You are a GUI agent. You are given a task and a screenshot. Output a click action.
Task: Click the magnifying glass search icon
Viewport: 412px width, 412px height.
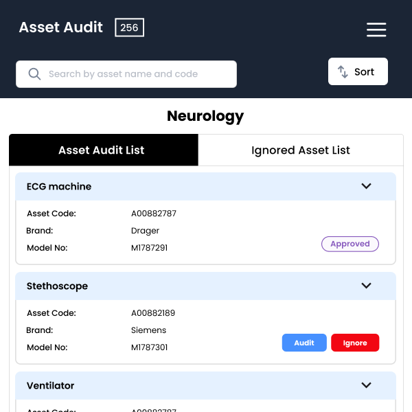[x=34, y=74]
